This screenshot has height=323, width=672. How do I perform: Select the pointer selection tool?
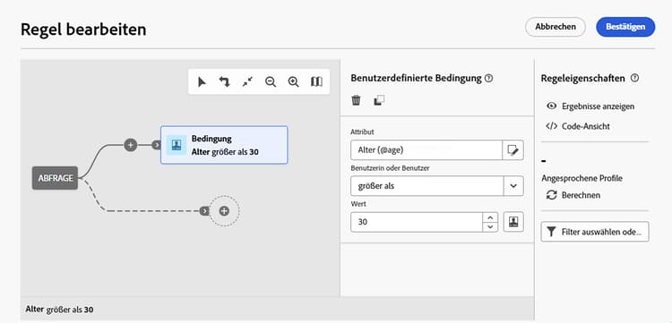coord(202,81)
